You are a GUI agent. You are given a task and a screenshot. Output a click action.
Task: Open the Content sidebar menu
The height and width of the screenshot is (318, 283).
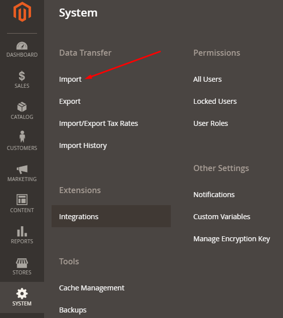coord(22,204)
